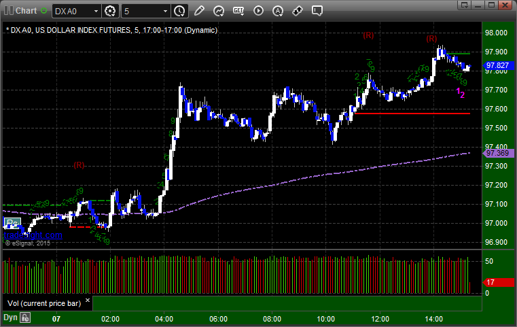Click the 97.500 price axis label
The height and width of the screenshot is (327, 517).
(x=496, y=128)
